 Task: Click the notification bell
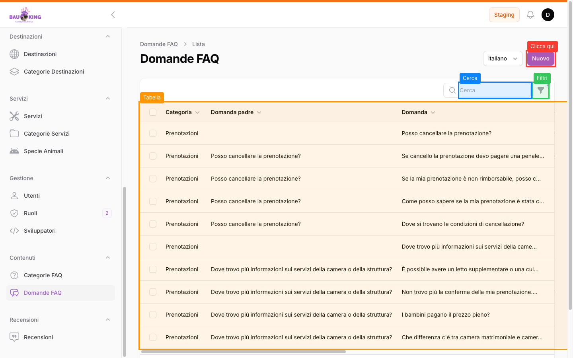tap(530, 14)
